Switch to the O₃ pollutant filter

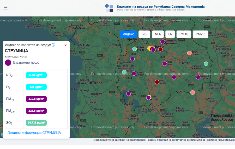(x=170, y=34)
